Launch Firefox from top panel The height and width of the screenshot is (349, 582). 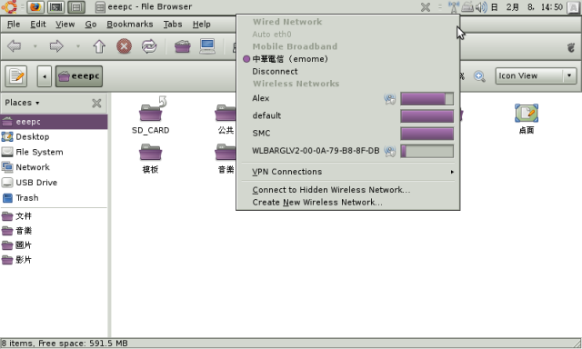click(x=35, y=7)
